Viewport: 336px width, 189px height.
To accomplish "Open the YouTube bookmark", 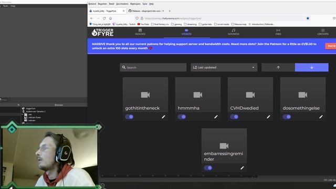I will coord(143,24).
